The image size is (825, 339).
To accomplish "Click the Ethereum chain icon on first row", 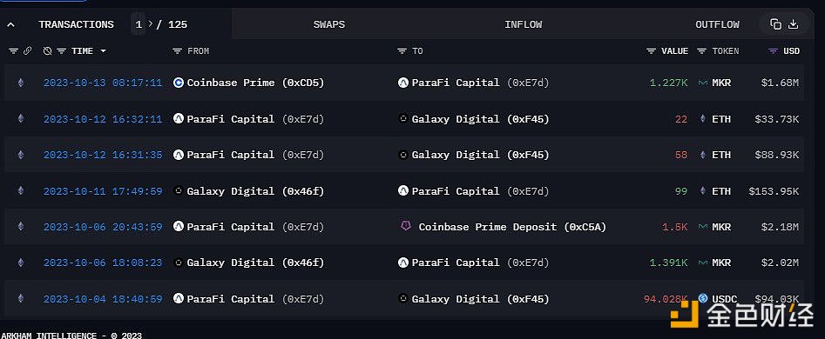I will [21, 83].
